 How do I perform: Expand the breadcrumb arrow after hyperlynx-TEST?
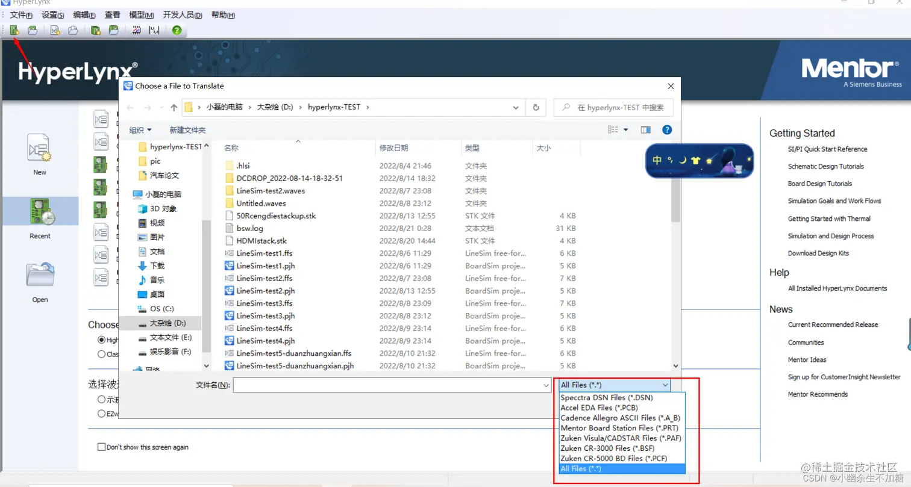pos(367,108)
